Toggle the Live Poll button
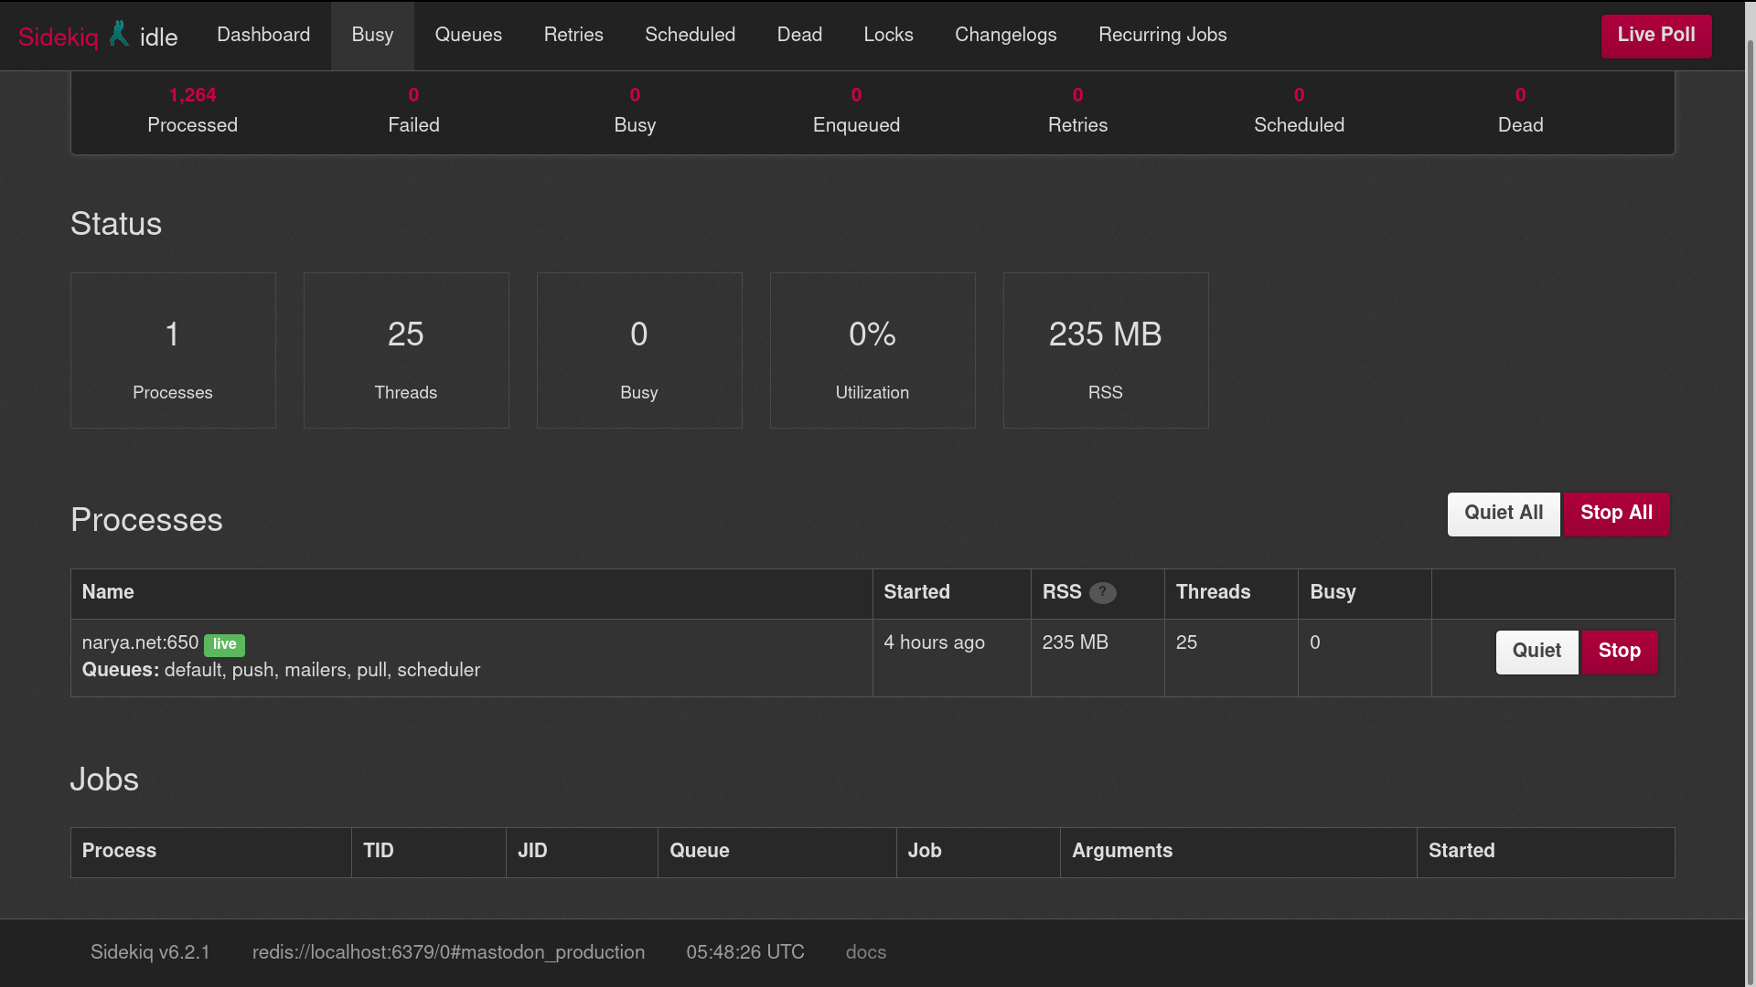This screenshot has height=987, width=1756. coord(1655,36)
